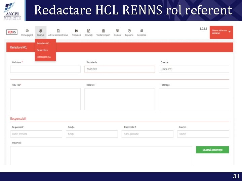Click the Funcție field after Responsabil 1

coord(92,134)
